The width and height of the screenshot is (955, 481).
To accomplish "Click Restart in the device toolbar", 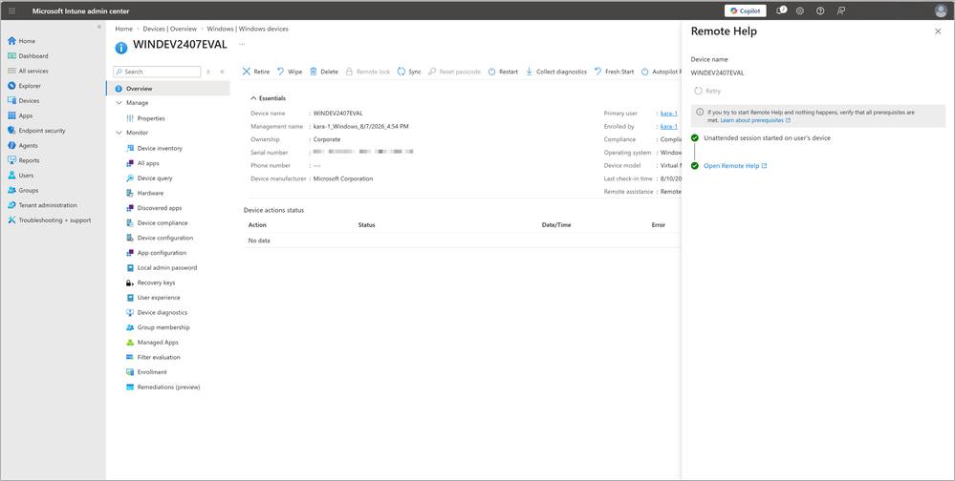I will 503,72.
